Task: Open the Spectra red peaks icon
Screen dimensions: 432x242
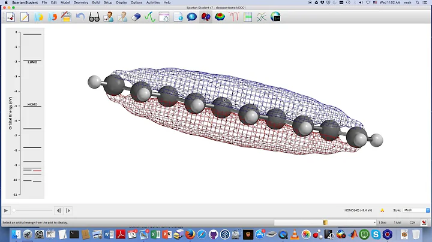Action: pos(234,17)
